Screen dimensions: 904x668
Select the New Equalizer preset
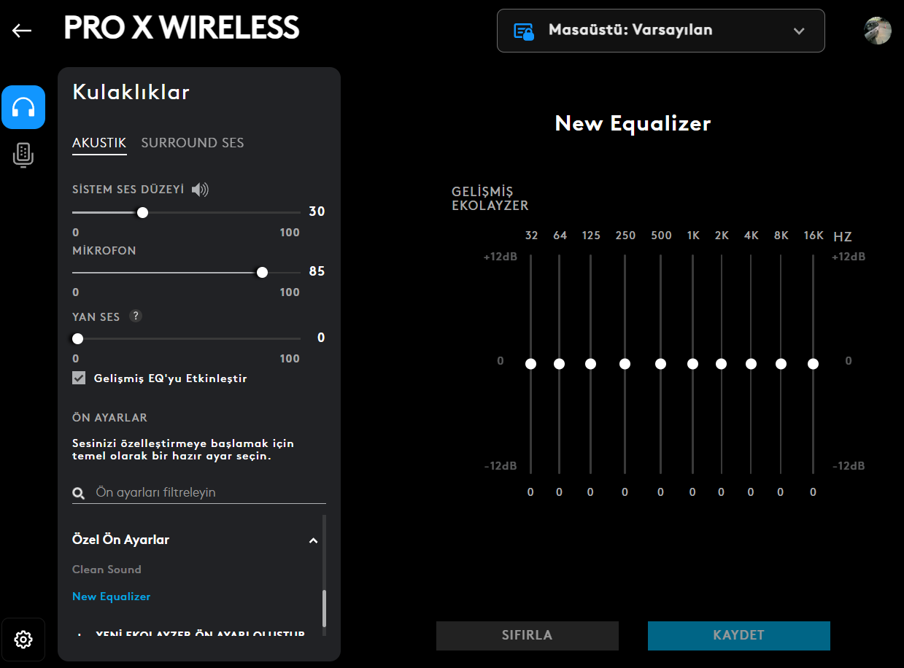[x=112, y=597]
